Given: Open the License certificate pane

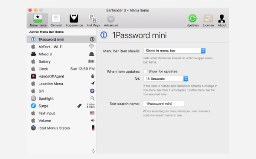Looking at the screenshot, I should pyautogui.click(x=208, y=20).
